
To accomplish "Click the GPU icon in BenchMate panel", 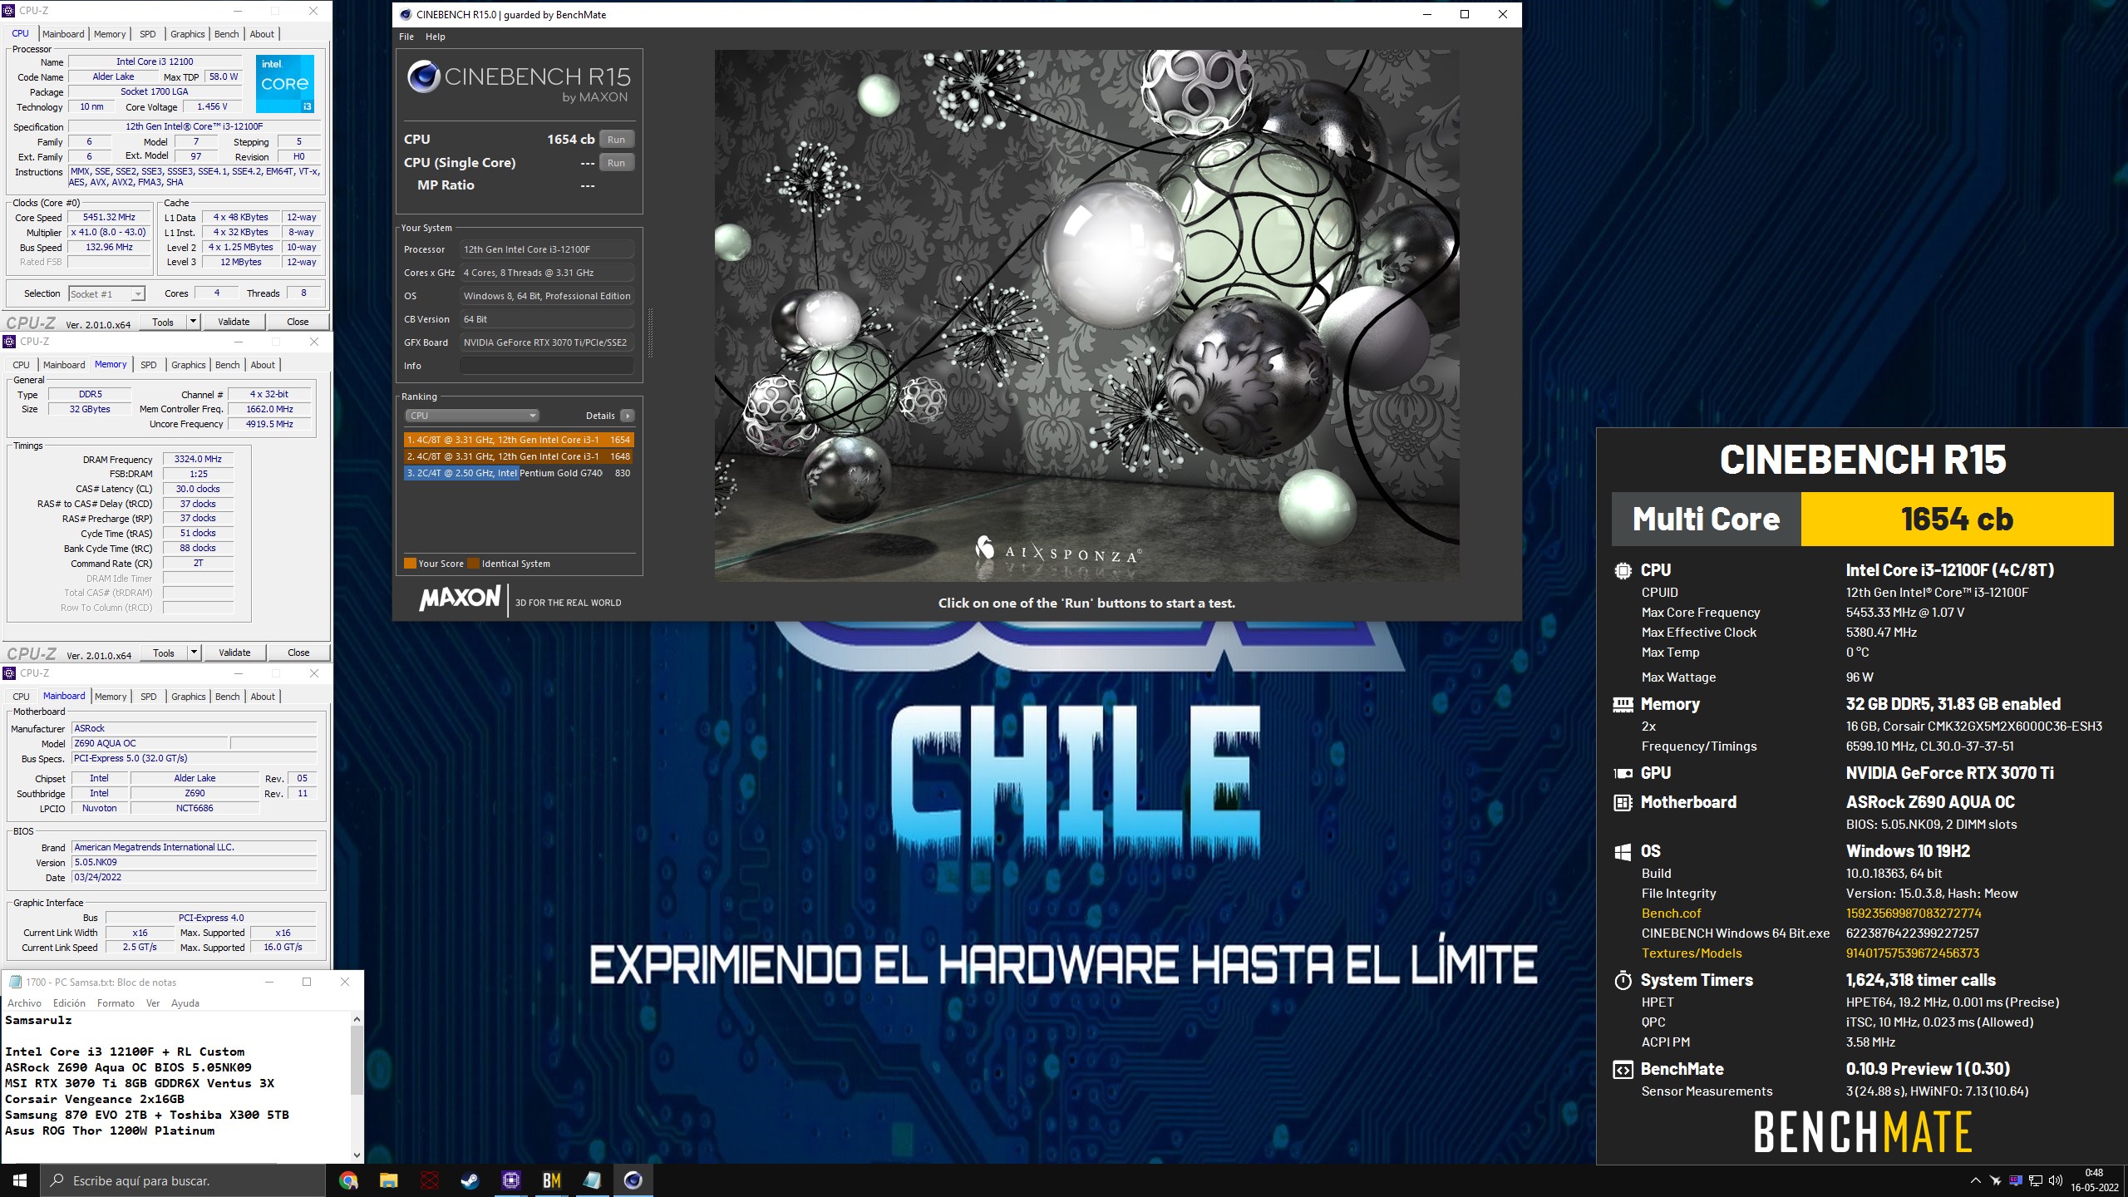I will [x=1623, y=773].
